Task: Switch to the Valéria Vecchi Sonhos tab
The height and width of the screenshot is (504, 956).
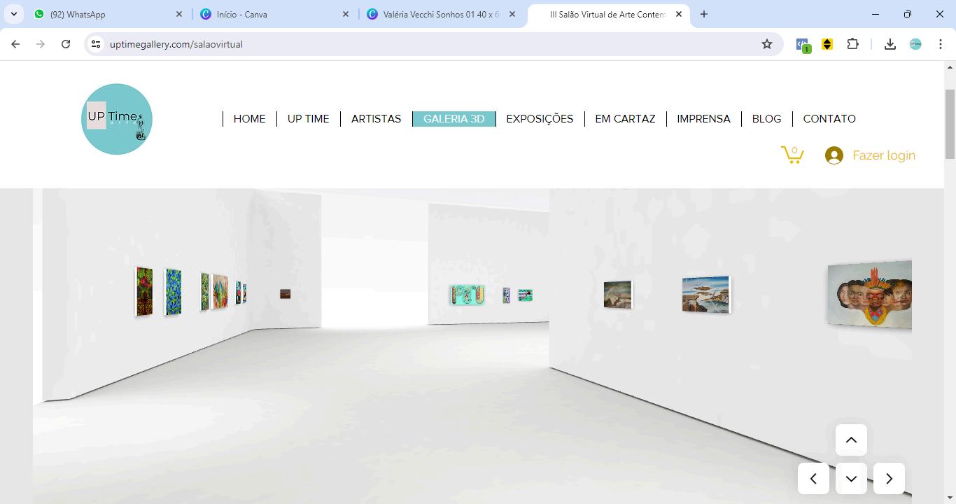Action: point(442,14)
